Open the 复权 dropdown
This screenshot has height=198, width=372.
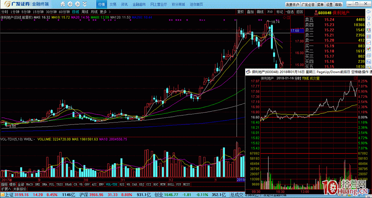tap(241, 12)
